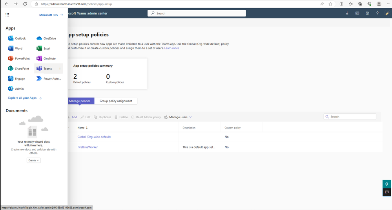The width and height of the screenshot is (392, 210).
Task: Launch Power Automate app
Action: [49, 79]
